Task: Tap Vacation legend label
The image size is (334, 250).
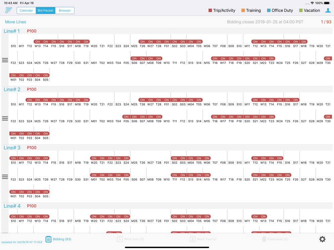Action: click(x=312, y=10)
